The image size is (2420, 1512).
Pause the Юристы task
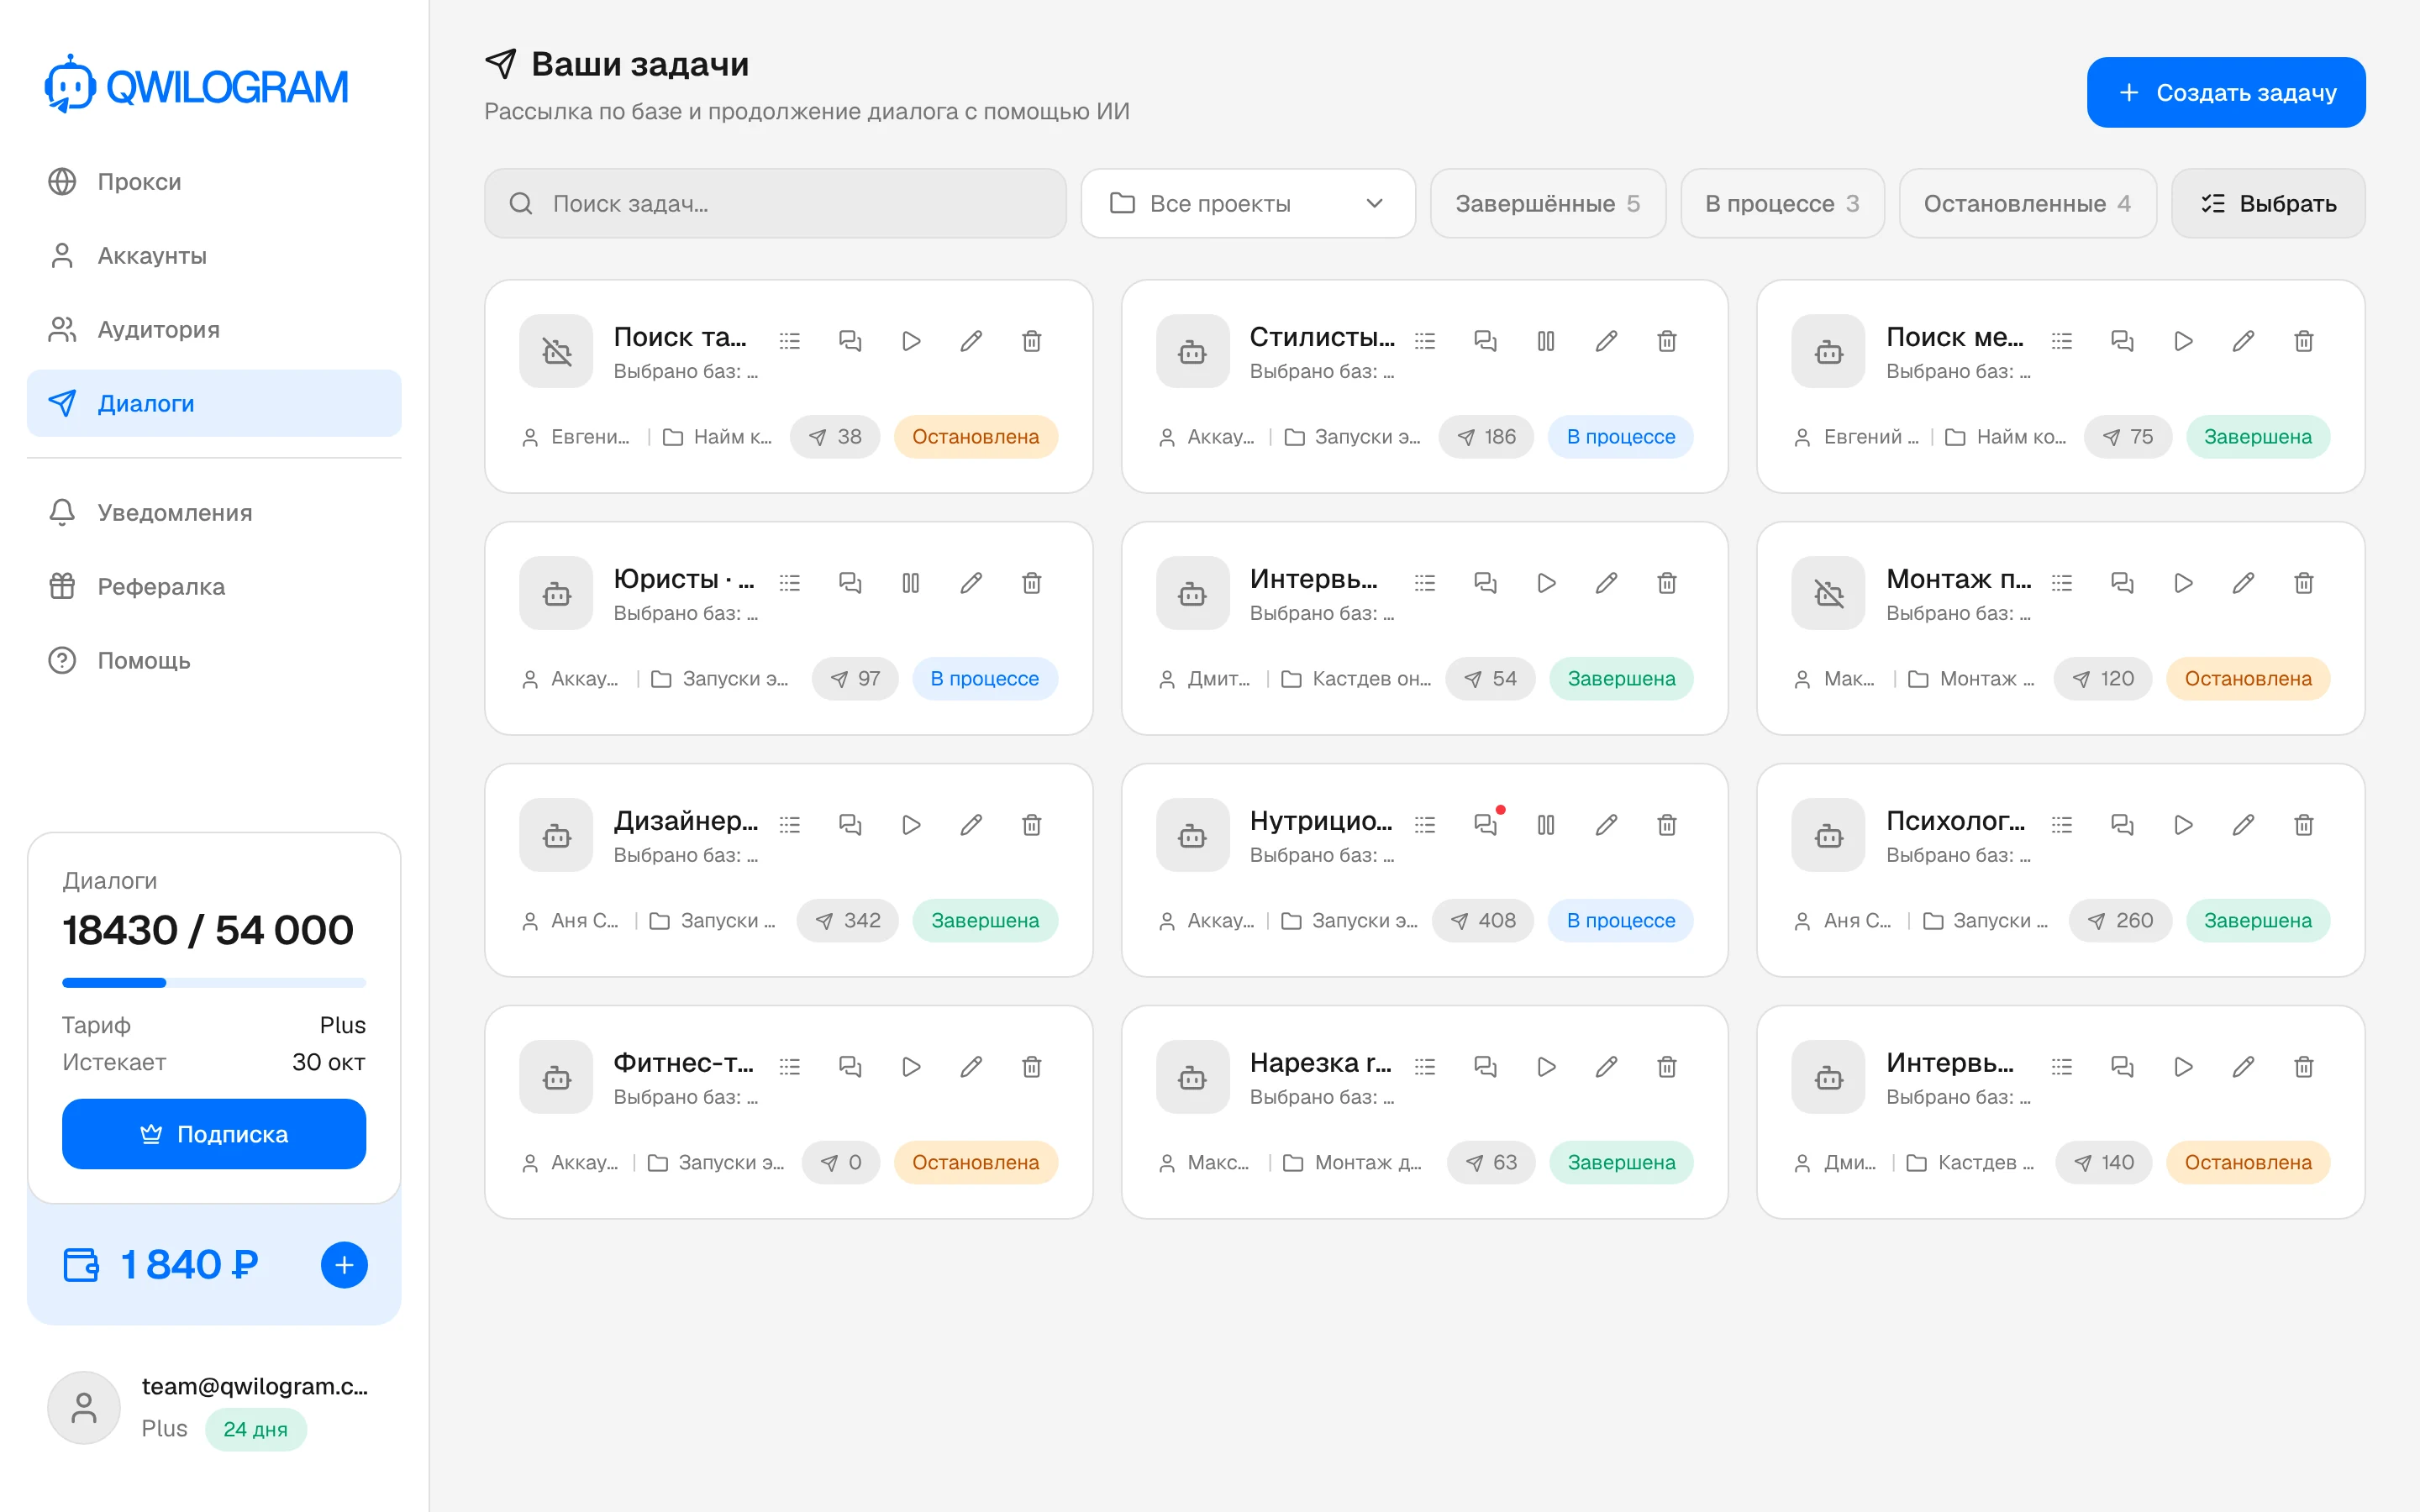click(x=910, y=583)
